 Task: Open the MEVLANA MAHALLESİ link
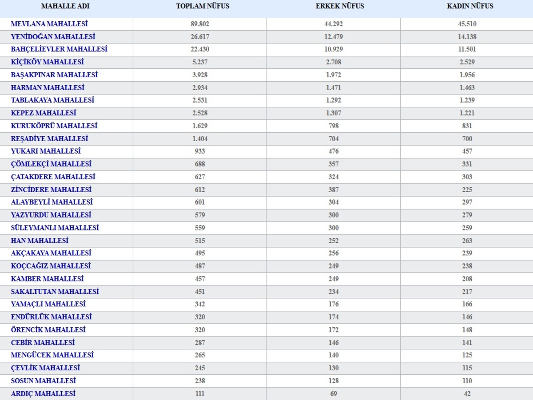[x=49, y=24]
